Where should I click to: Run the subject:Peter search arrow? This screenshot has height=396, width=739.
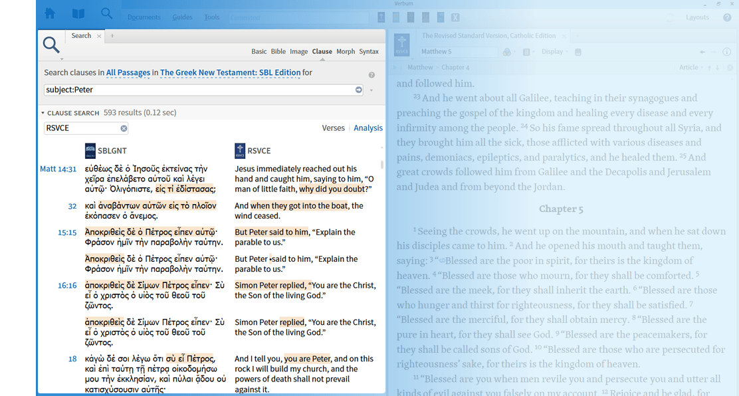pyautogui.click(x=359, y=90)
